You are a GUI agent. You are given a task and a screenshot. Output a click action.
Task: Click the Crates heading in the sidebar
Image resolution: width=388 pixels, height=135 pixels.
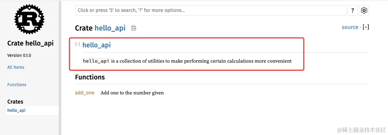point(15,102)
